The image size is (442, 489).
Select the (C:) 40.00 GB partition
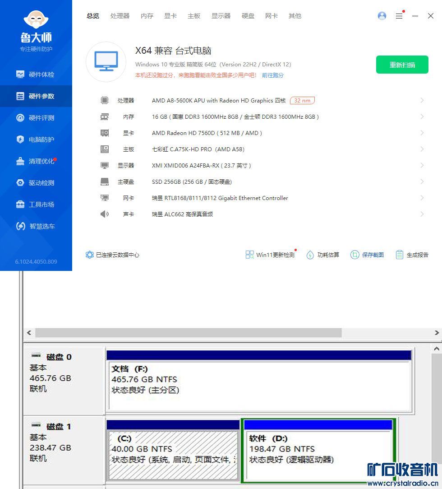tap(173, 450)
